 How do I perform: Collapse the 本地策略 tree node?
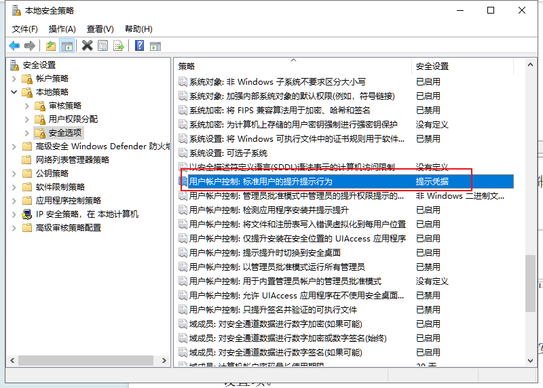click(x=14, y=92)
